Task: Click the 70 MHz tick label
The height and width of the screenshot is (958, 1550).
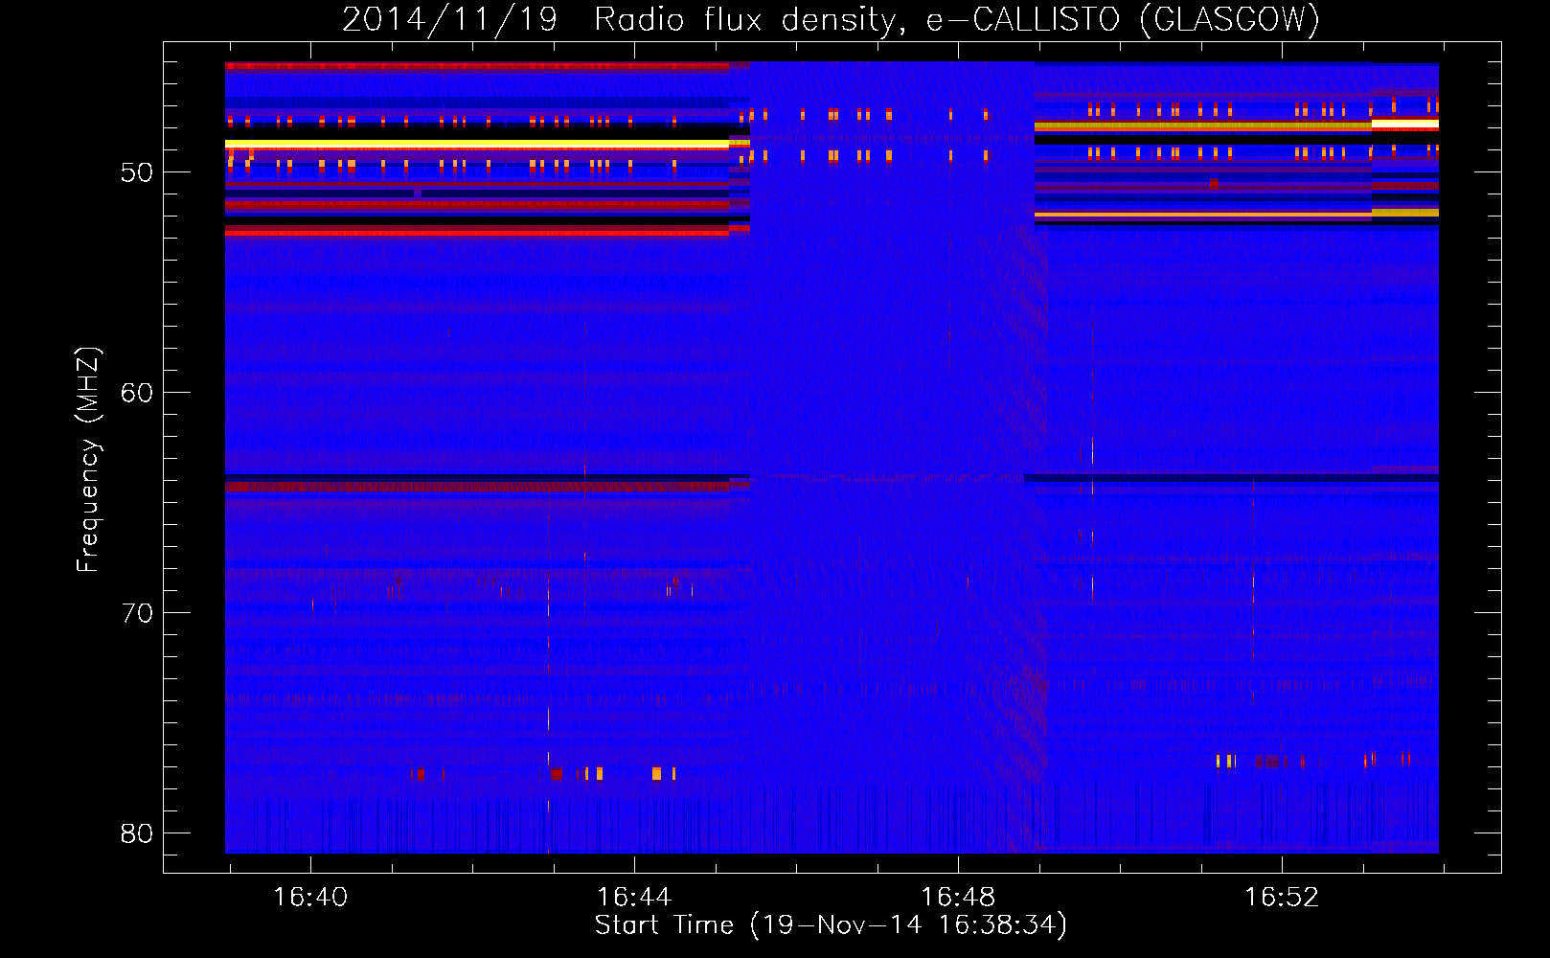Action: 137,613
